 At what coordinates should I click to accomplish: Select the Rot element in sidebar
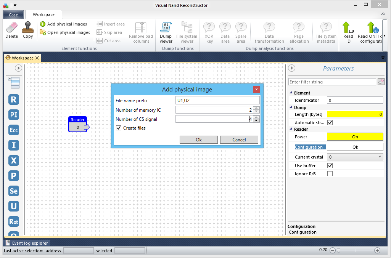[x=14, y=222]
